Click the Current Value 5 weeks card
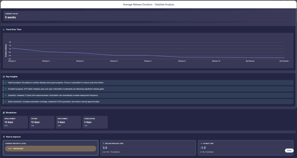The image size is (297, 158). pyautogui.click(x=148, y=16)
